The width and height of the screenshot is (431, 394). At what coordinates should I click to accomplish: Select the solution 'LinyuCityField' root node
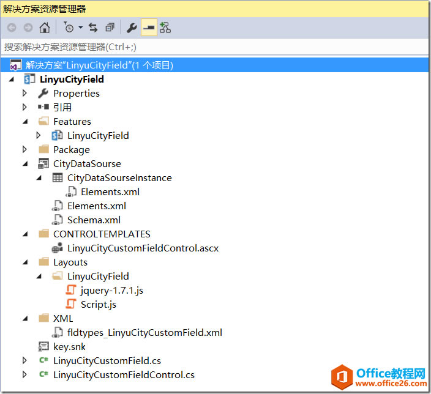pos(214,65)
